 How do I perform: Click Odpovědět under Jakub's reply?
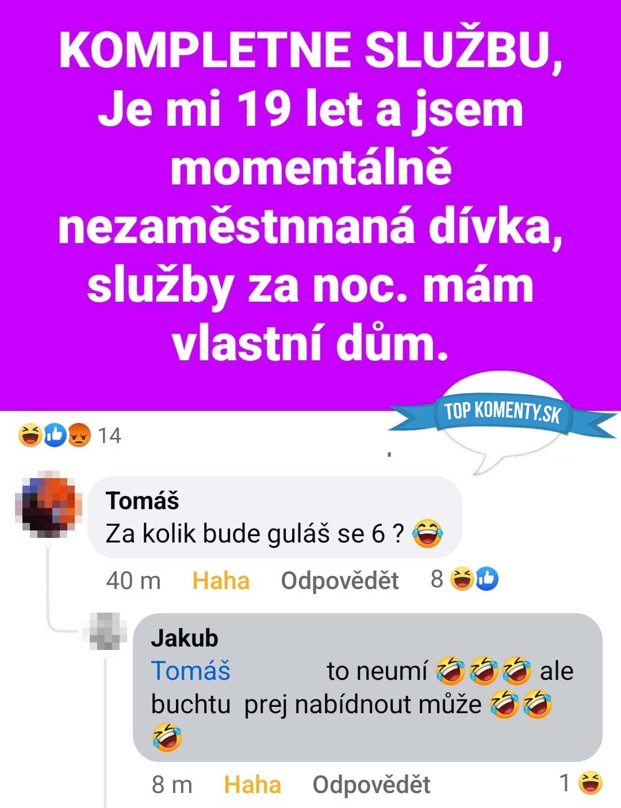(x=371, y=784)
